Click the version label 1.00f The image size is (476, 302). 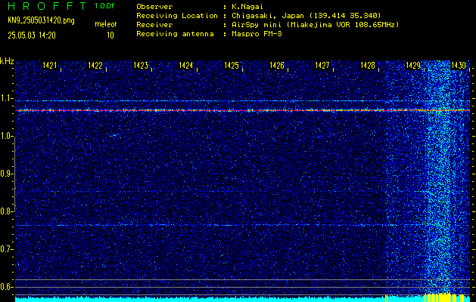pos(104,6)
